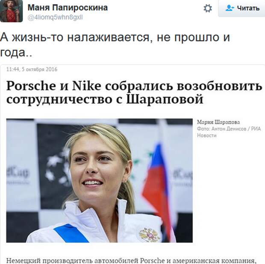
Task: Click the word Nike in the headline
Action: [x=86, y=85]
